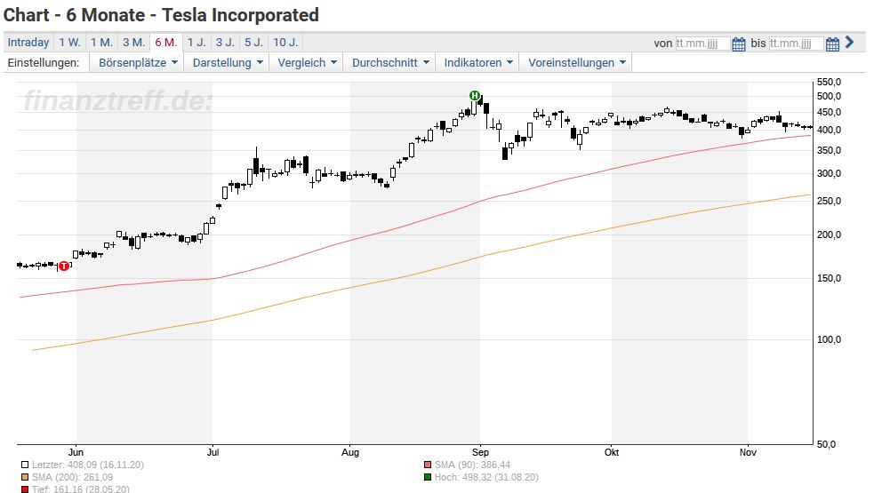The height and width of the screenshot is (493, 874).
Task: Click the '100,0' y-axis price label
Action: click(829, 340)
